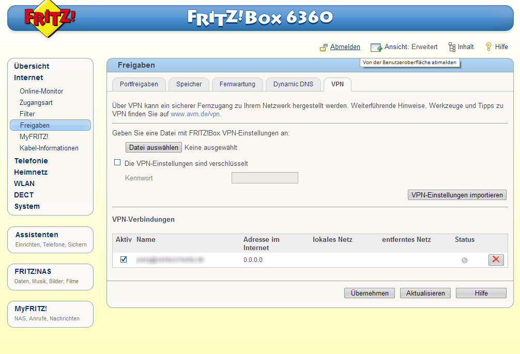Screen dimensions: 520x354
Task: Click the question mark help icon
Action: pyautogui.click(x=488, y=47)
